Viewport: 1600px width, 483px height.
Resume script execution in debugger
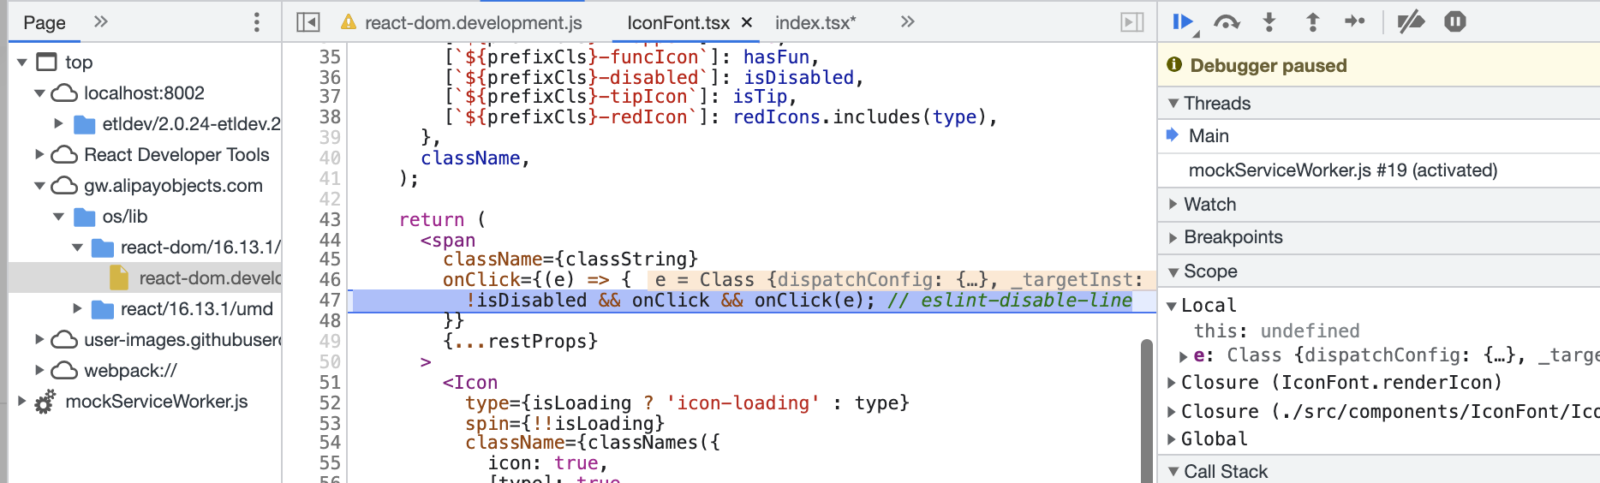[x=1184, y=22]
